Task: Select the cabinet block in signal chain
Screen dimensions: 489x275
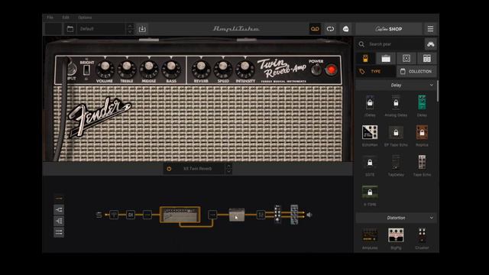Action: tap(237, 215)
